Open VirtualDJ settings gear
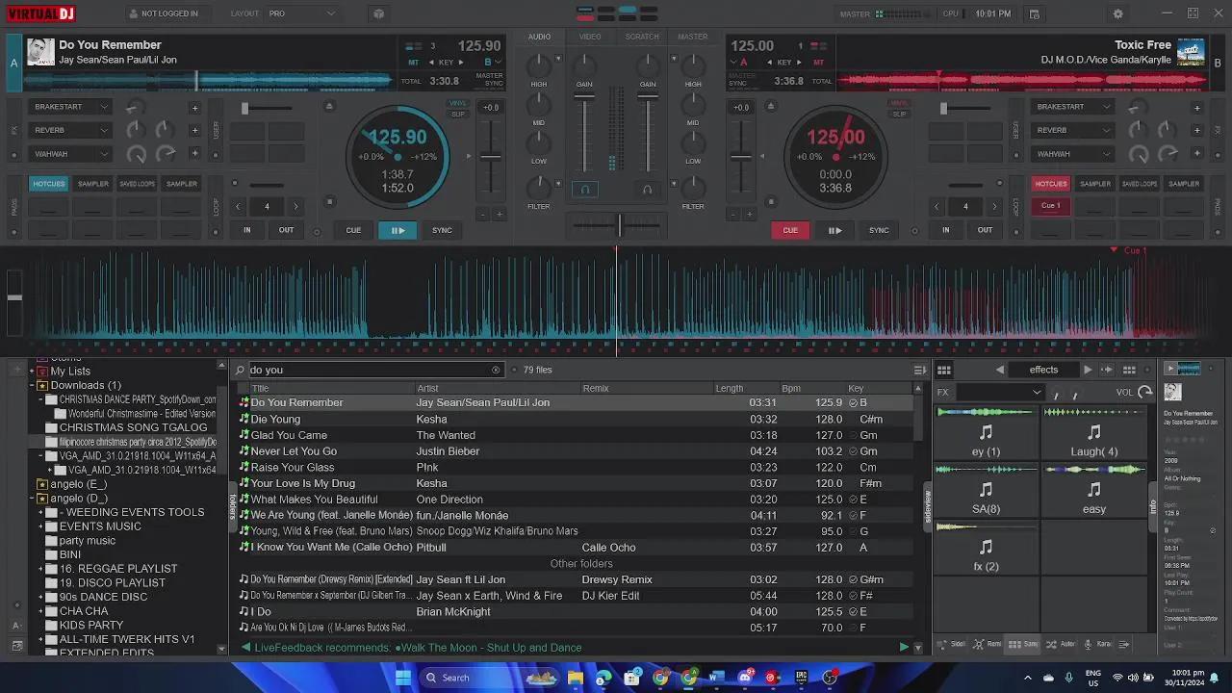 [x=1117, y=13]
